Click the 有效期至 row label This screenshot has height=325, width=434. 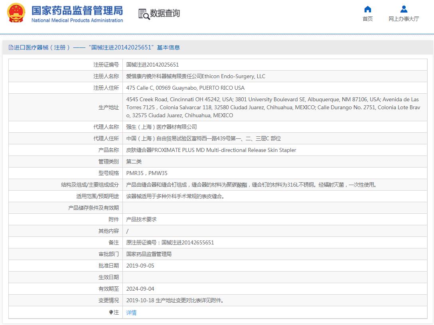tap(108, 289)
